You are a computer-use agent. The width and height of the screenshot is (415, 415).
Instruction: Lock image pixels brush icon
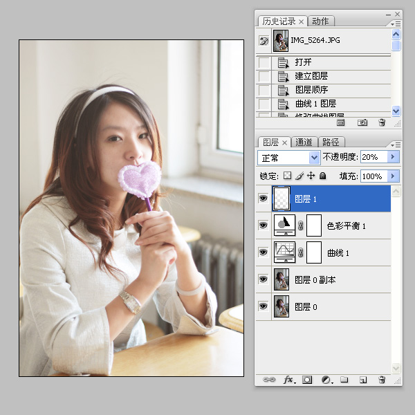pyautogui.click(x=299, y=176)
